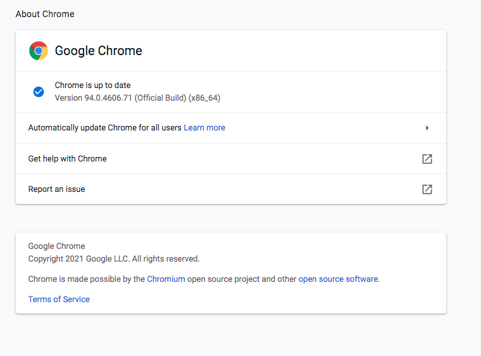481x356 pixels.
Task: Open the Chromium project link
Action: [x=166, y=279]
